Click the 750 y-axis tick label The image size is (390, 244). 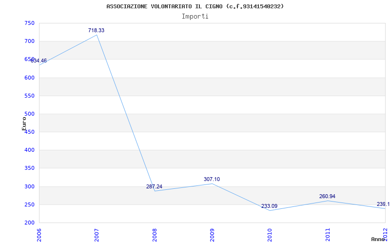coord(29,23)
